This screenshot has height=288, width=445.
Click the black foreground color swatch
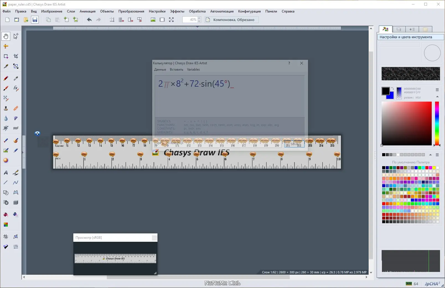386,91
